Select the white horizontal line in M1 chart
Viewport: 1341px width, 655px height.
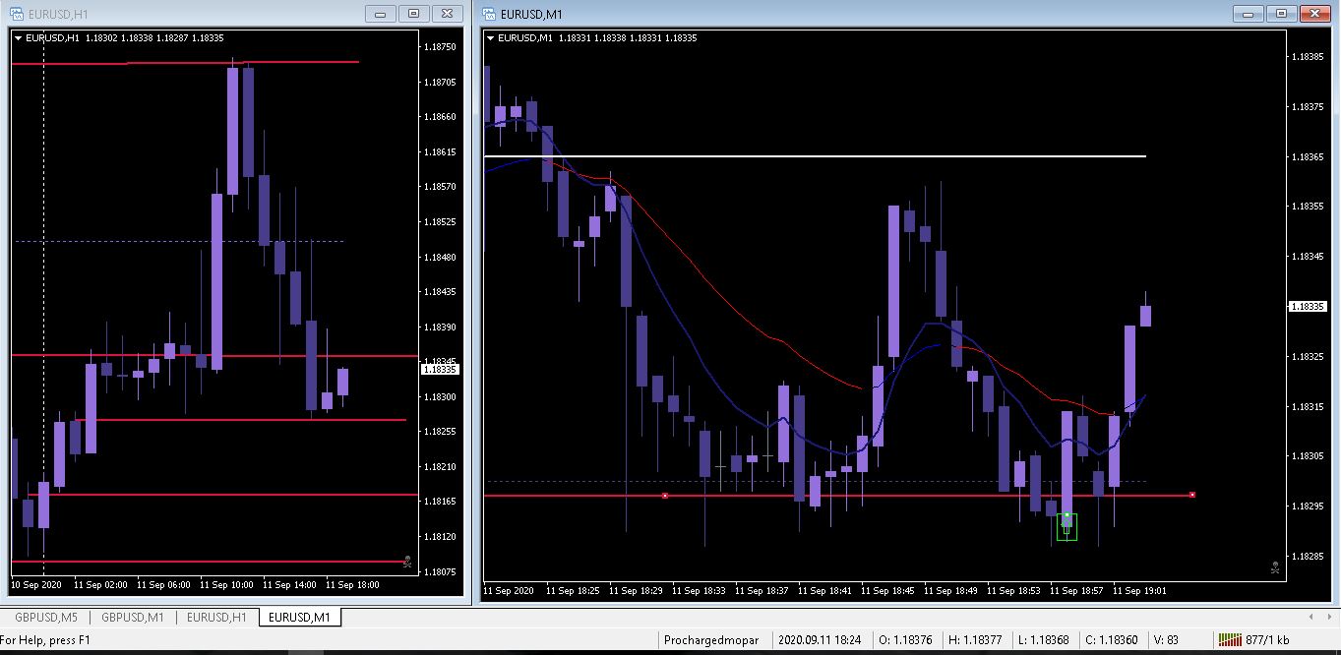pos(815,156)
